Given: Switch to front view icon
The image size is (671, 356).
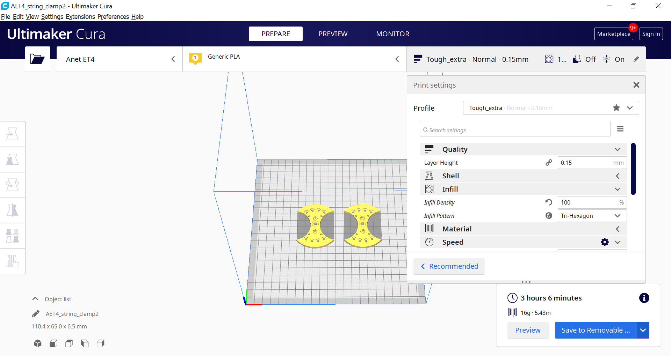Looking at the screenshot, I should [53, 343].
